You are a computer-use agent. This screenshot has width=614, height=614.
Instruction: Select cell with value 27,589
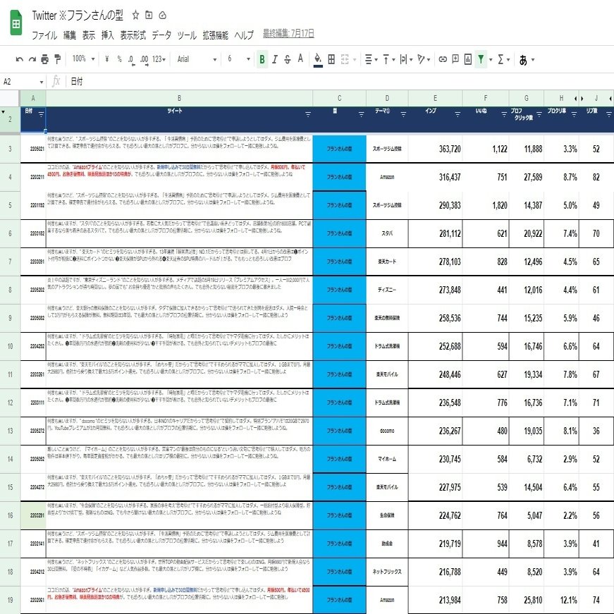(x=527, y=177)
